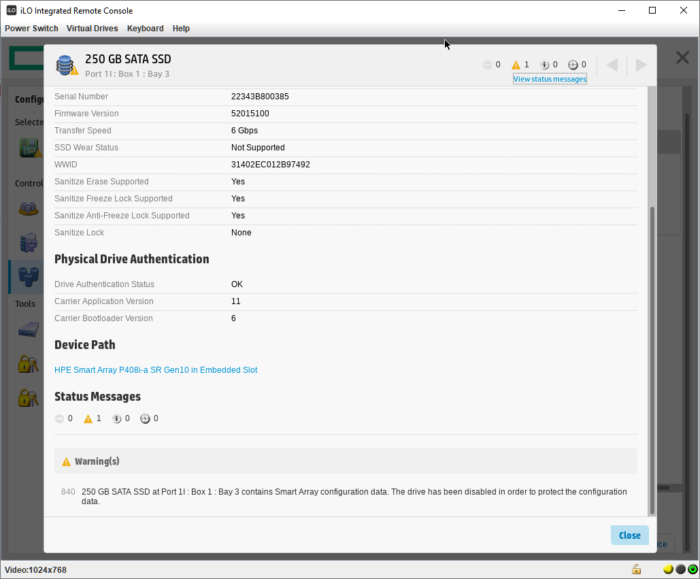Viewport: 700px width, 579px height.
Task: Click the WWID value 31402EC012B97492
Action: point(271,164)
